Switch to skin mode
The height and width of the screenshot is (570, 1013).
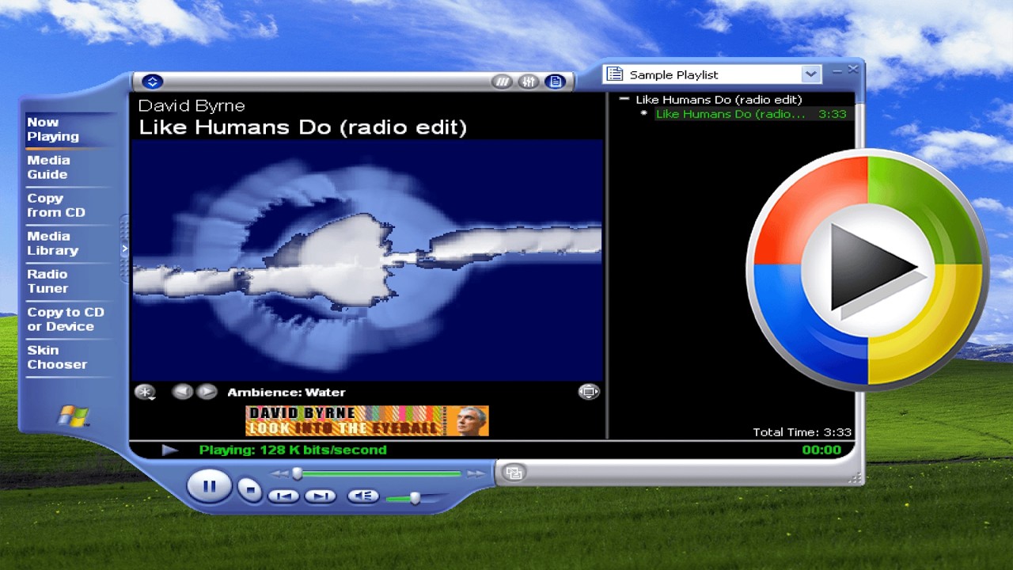point(514,473)
